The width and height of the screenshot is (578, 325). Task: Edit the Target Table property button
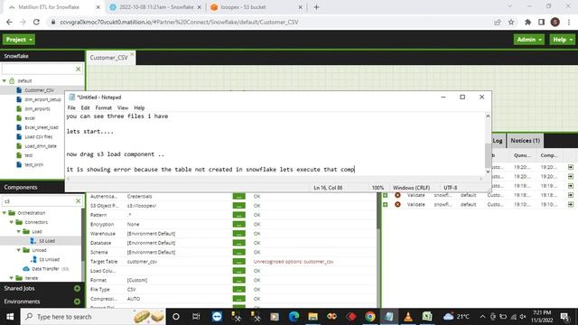tap(238, 262)
